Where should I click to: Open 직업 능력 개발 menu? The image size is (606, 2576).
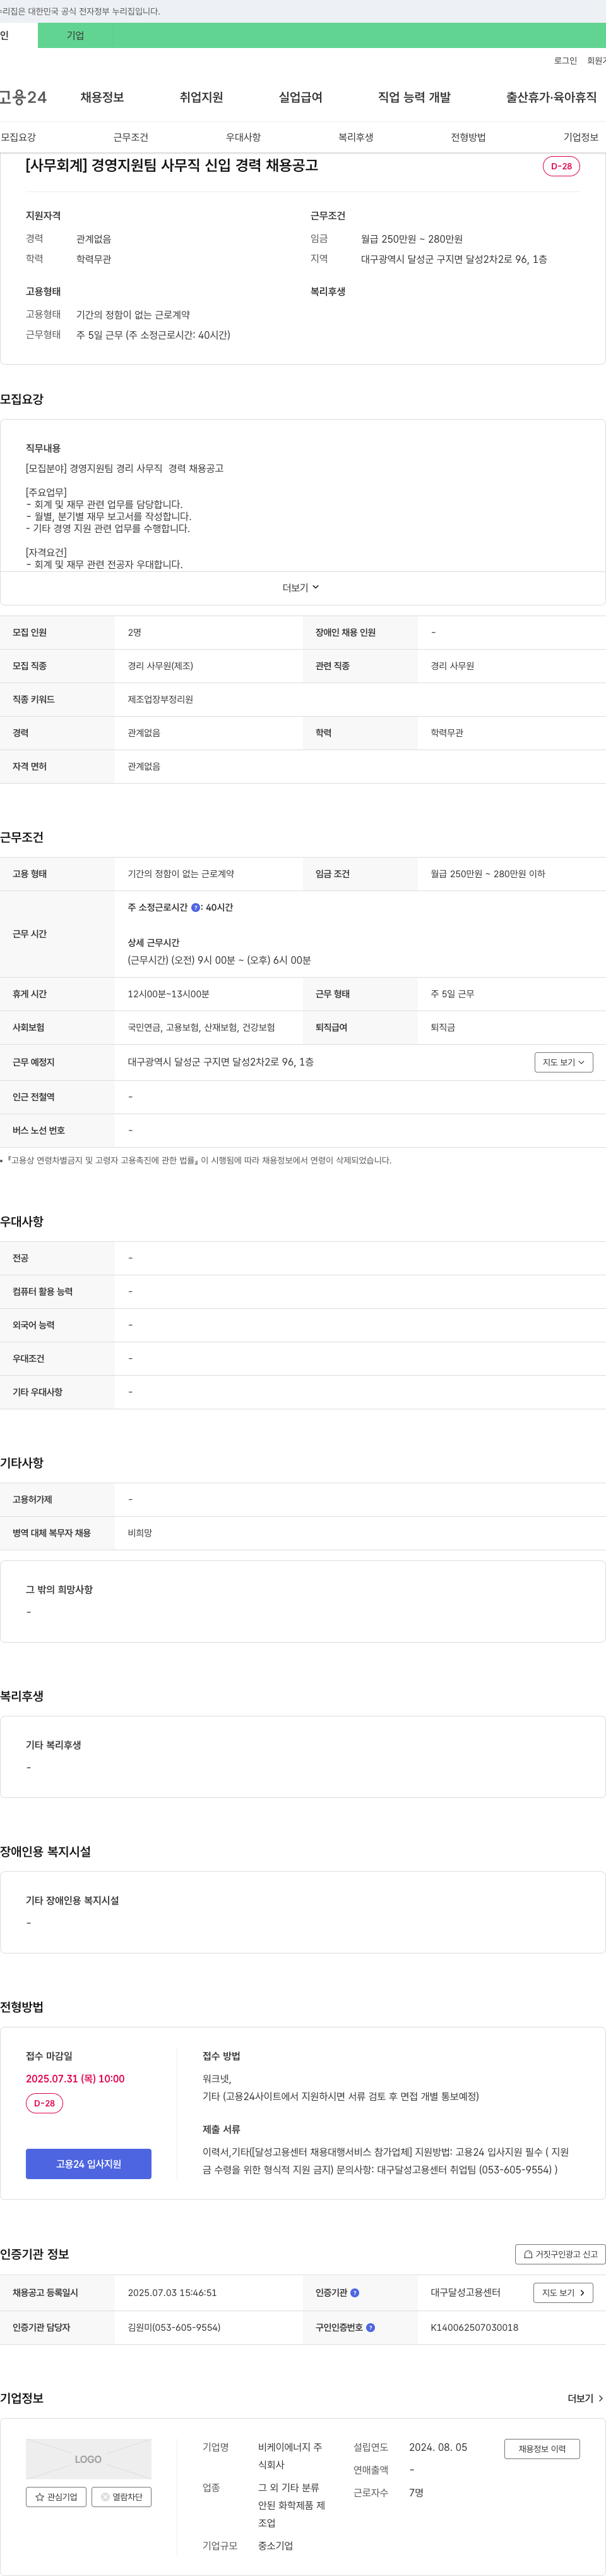(x=414, y=97)
